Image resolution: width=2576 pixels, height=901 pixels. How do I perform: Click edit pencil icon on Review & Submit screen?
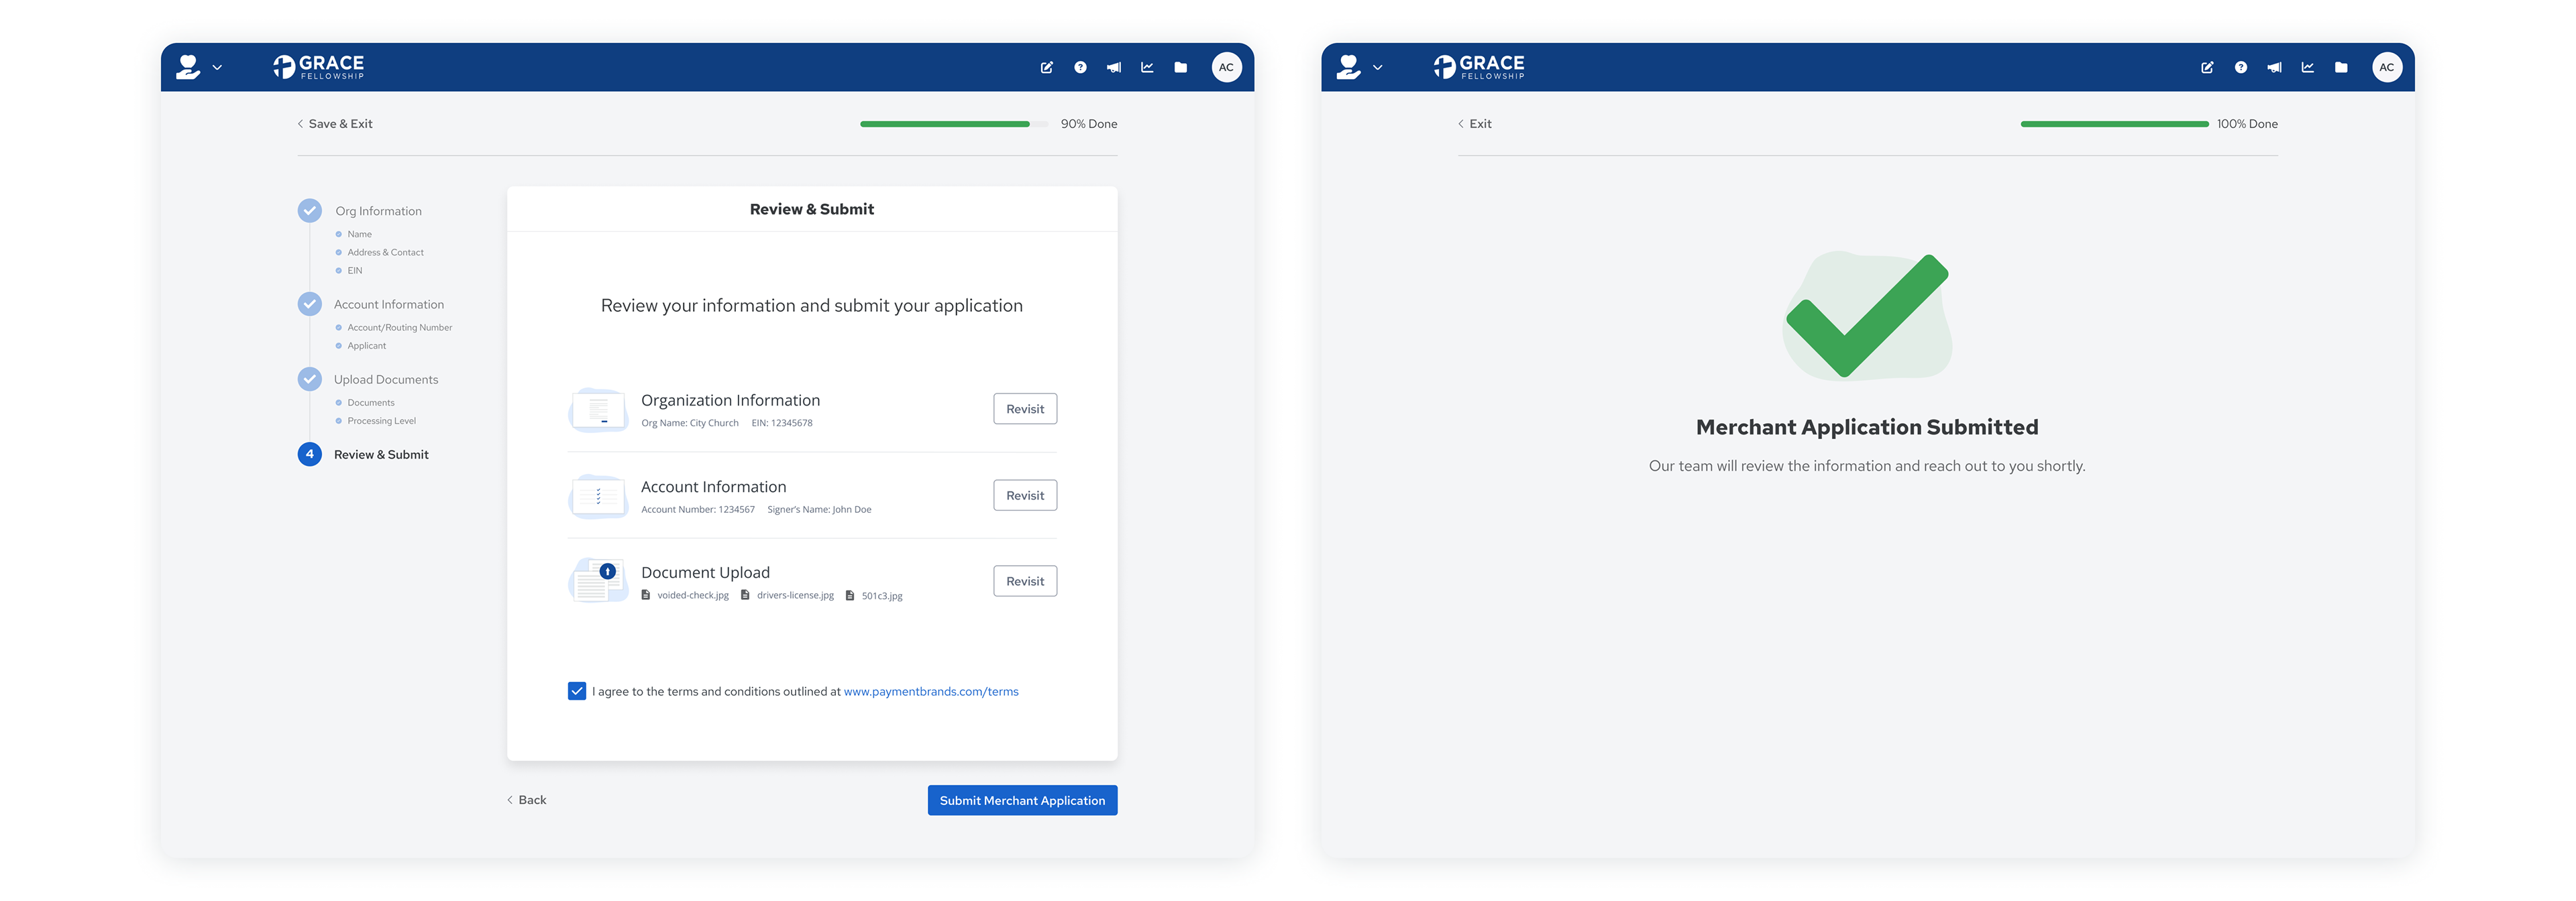click(x=1046, y=68)
